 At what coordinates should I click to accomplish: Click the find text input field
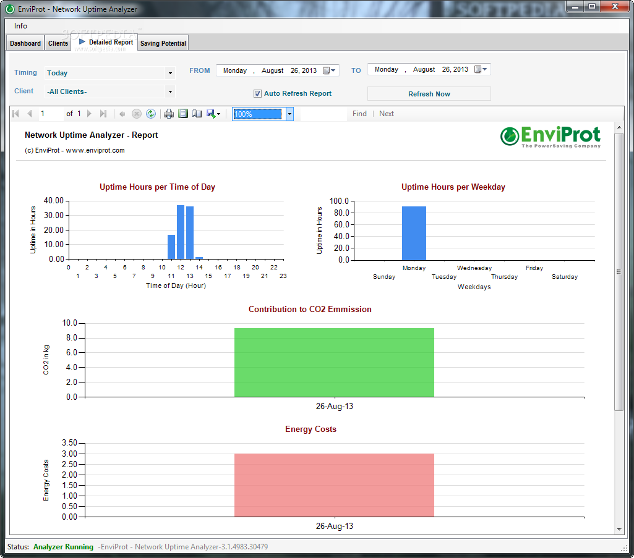point(323,114)
